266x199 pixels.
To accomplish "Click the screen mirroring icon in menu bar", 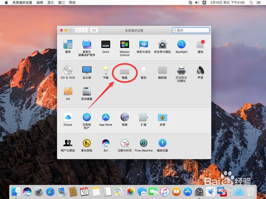I will coord(190,3).
